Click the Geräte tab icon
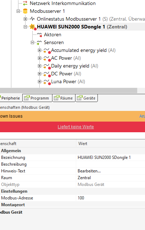The width and height of the screenshot is (145, 230). 80,98
